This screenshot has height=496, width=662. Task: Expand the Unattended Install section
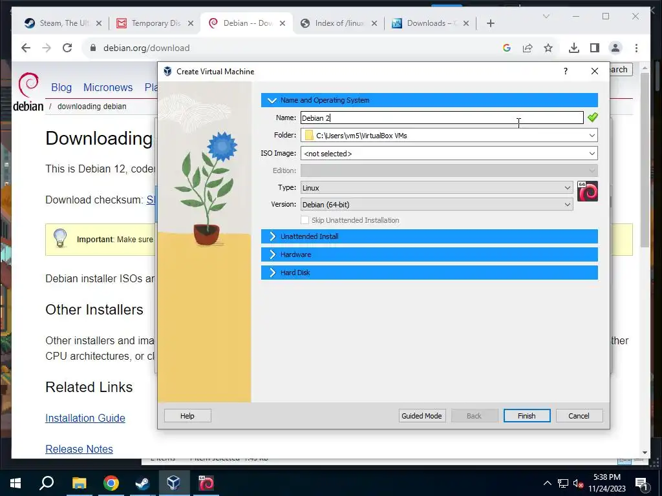(x=429, y=236)
